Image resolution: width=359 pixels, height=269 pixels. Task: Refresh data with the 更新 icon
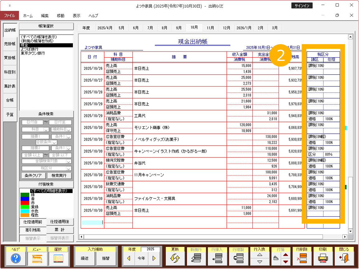(x=175, y=258)
